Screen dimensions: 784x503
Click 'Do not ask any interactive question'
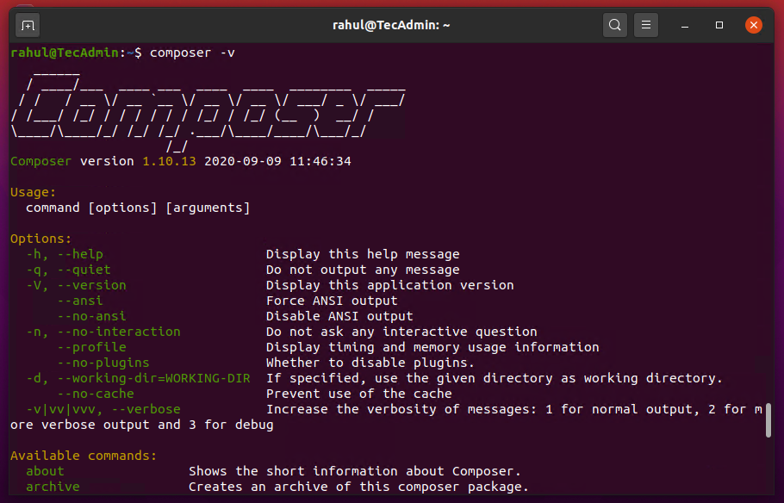(x=401, y=332)
